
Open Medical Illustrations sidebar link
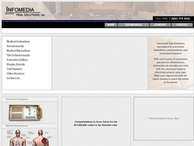[18, 50]
